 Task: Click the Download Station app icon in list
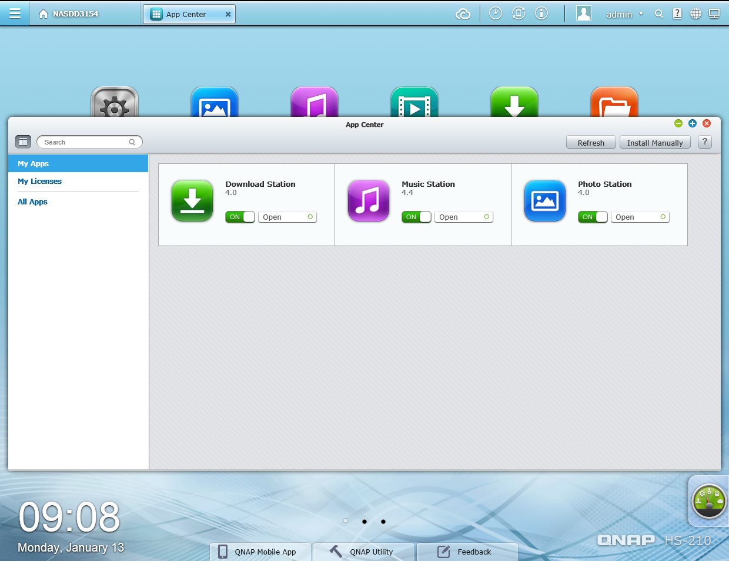coord(192,201)
